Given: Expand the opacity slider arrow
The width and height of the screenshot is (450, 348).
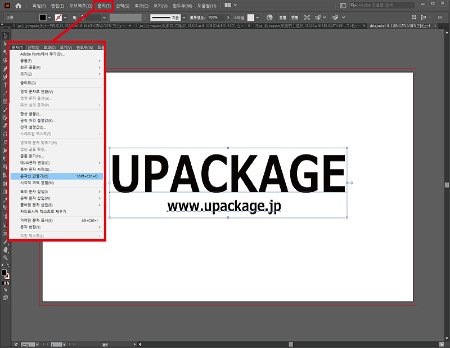Looking at the screenshot, I should 228,17.
